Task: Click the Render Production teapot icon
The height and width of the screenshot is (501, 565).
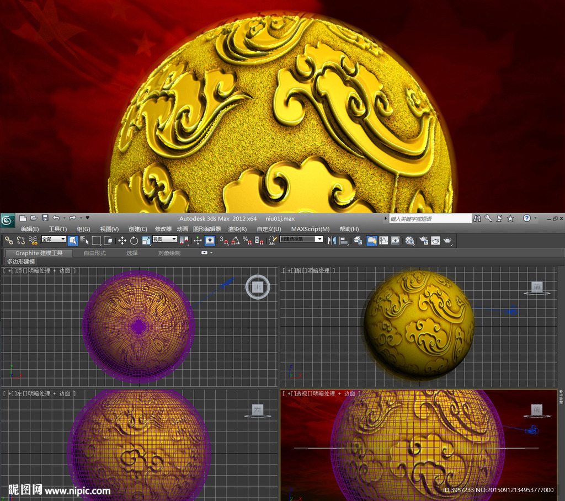Action: coord(447,240)
